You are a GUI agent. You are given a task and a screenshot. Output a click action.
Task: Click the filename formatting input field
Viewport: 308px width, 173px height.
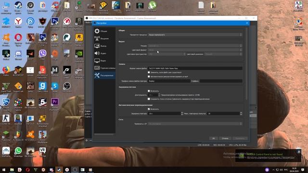click(x=195, y=68)
